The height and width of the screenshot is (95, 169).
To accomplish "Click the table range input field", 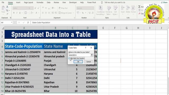I will [x=79, y=55].
